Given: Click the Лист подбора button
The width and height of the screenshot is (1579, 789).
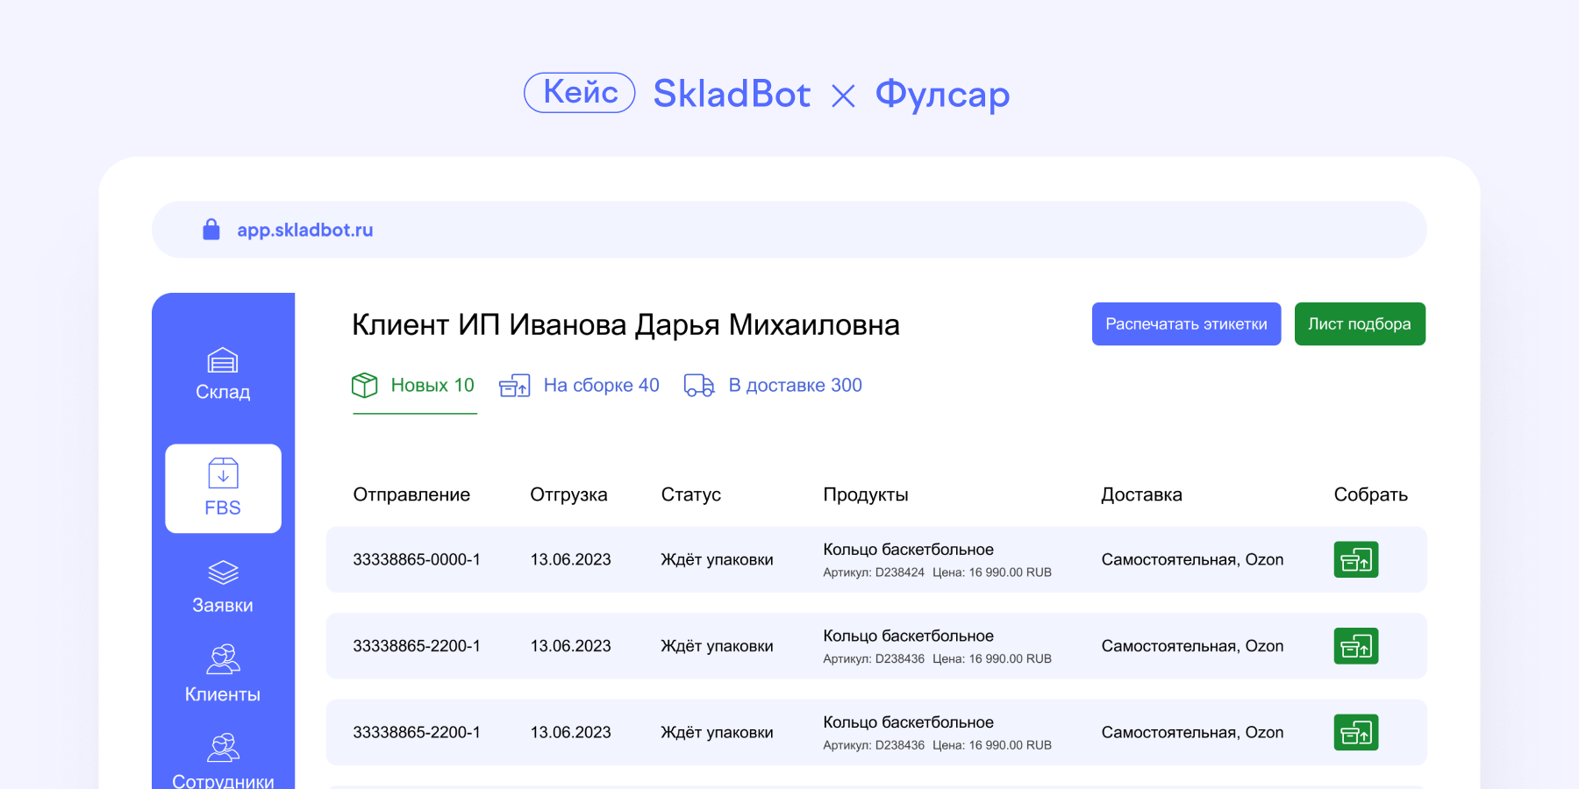Looking at the screenshot, I should point(1360,324).
